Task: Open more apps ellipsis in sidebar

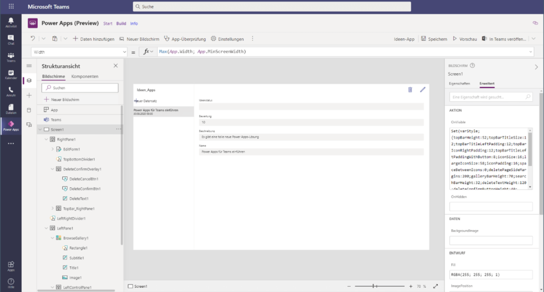Action: pos(11,143)
